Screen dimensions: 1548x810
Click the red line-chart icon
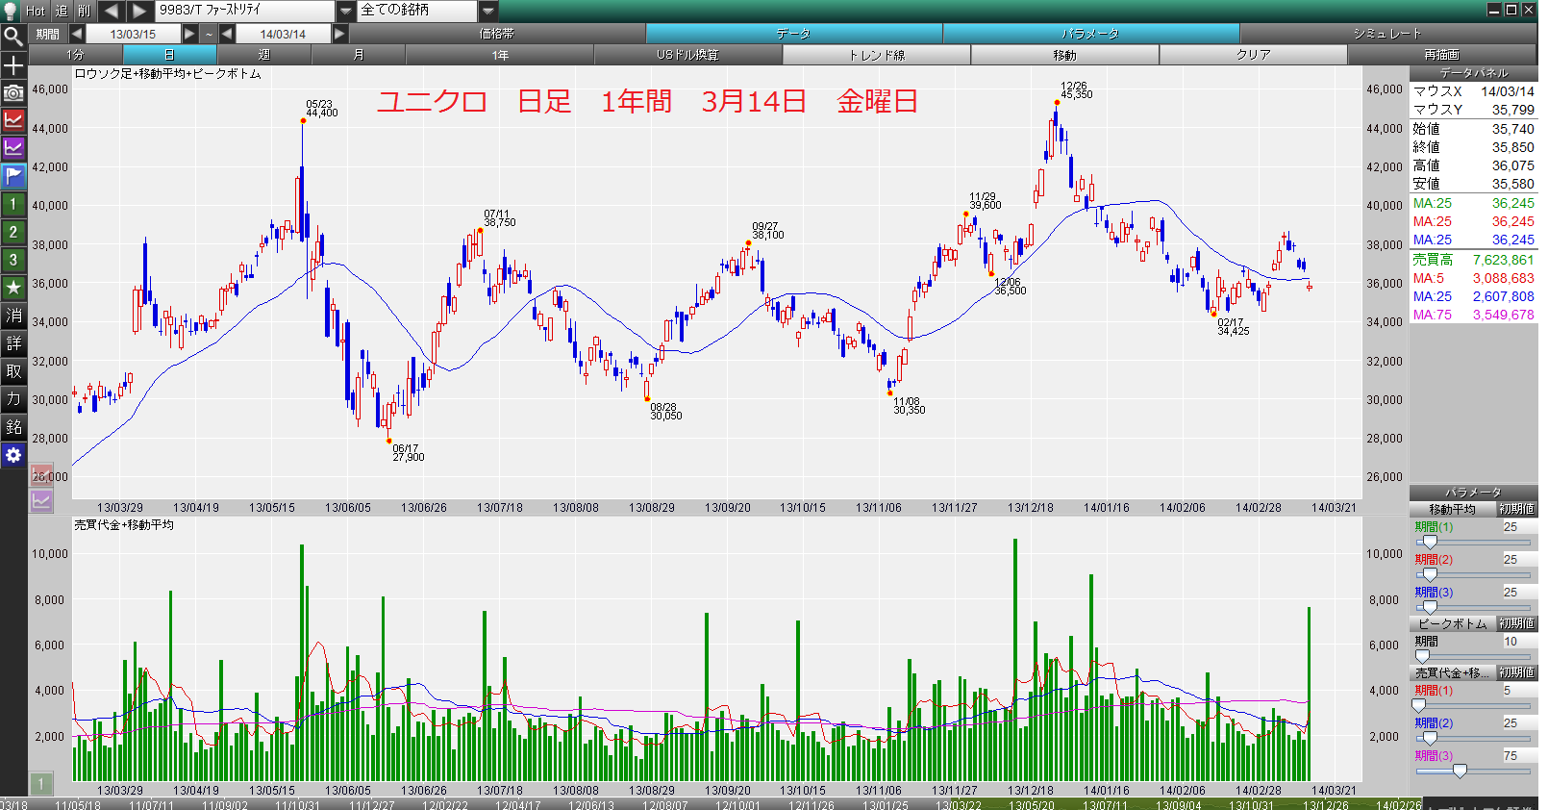coord(13,120)
